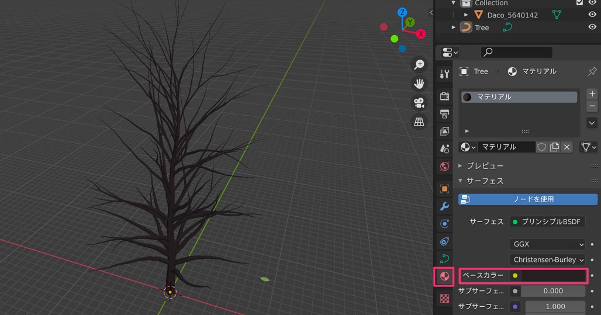The height and width of the screenshot is (315, 601).
Task: Open the Physics properties icon
Action: click(x=444, y=223)
